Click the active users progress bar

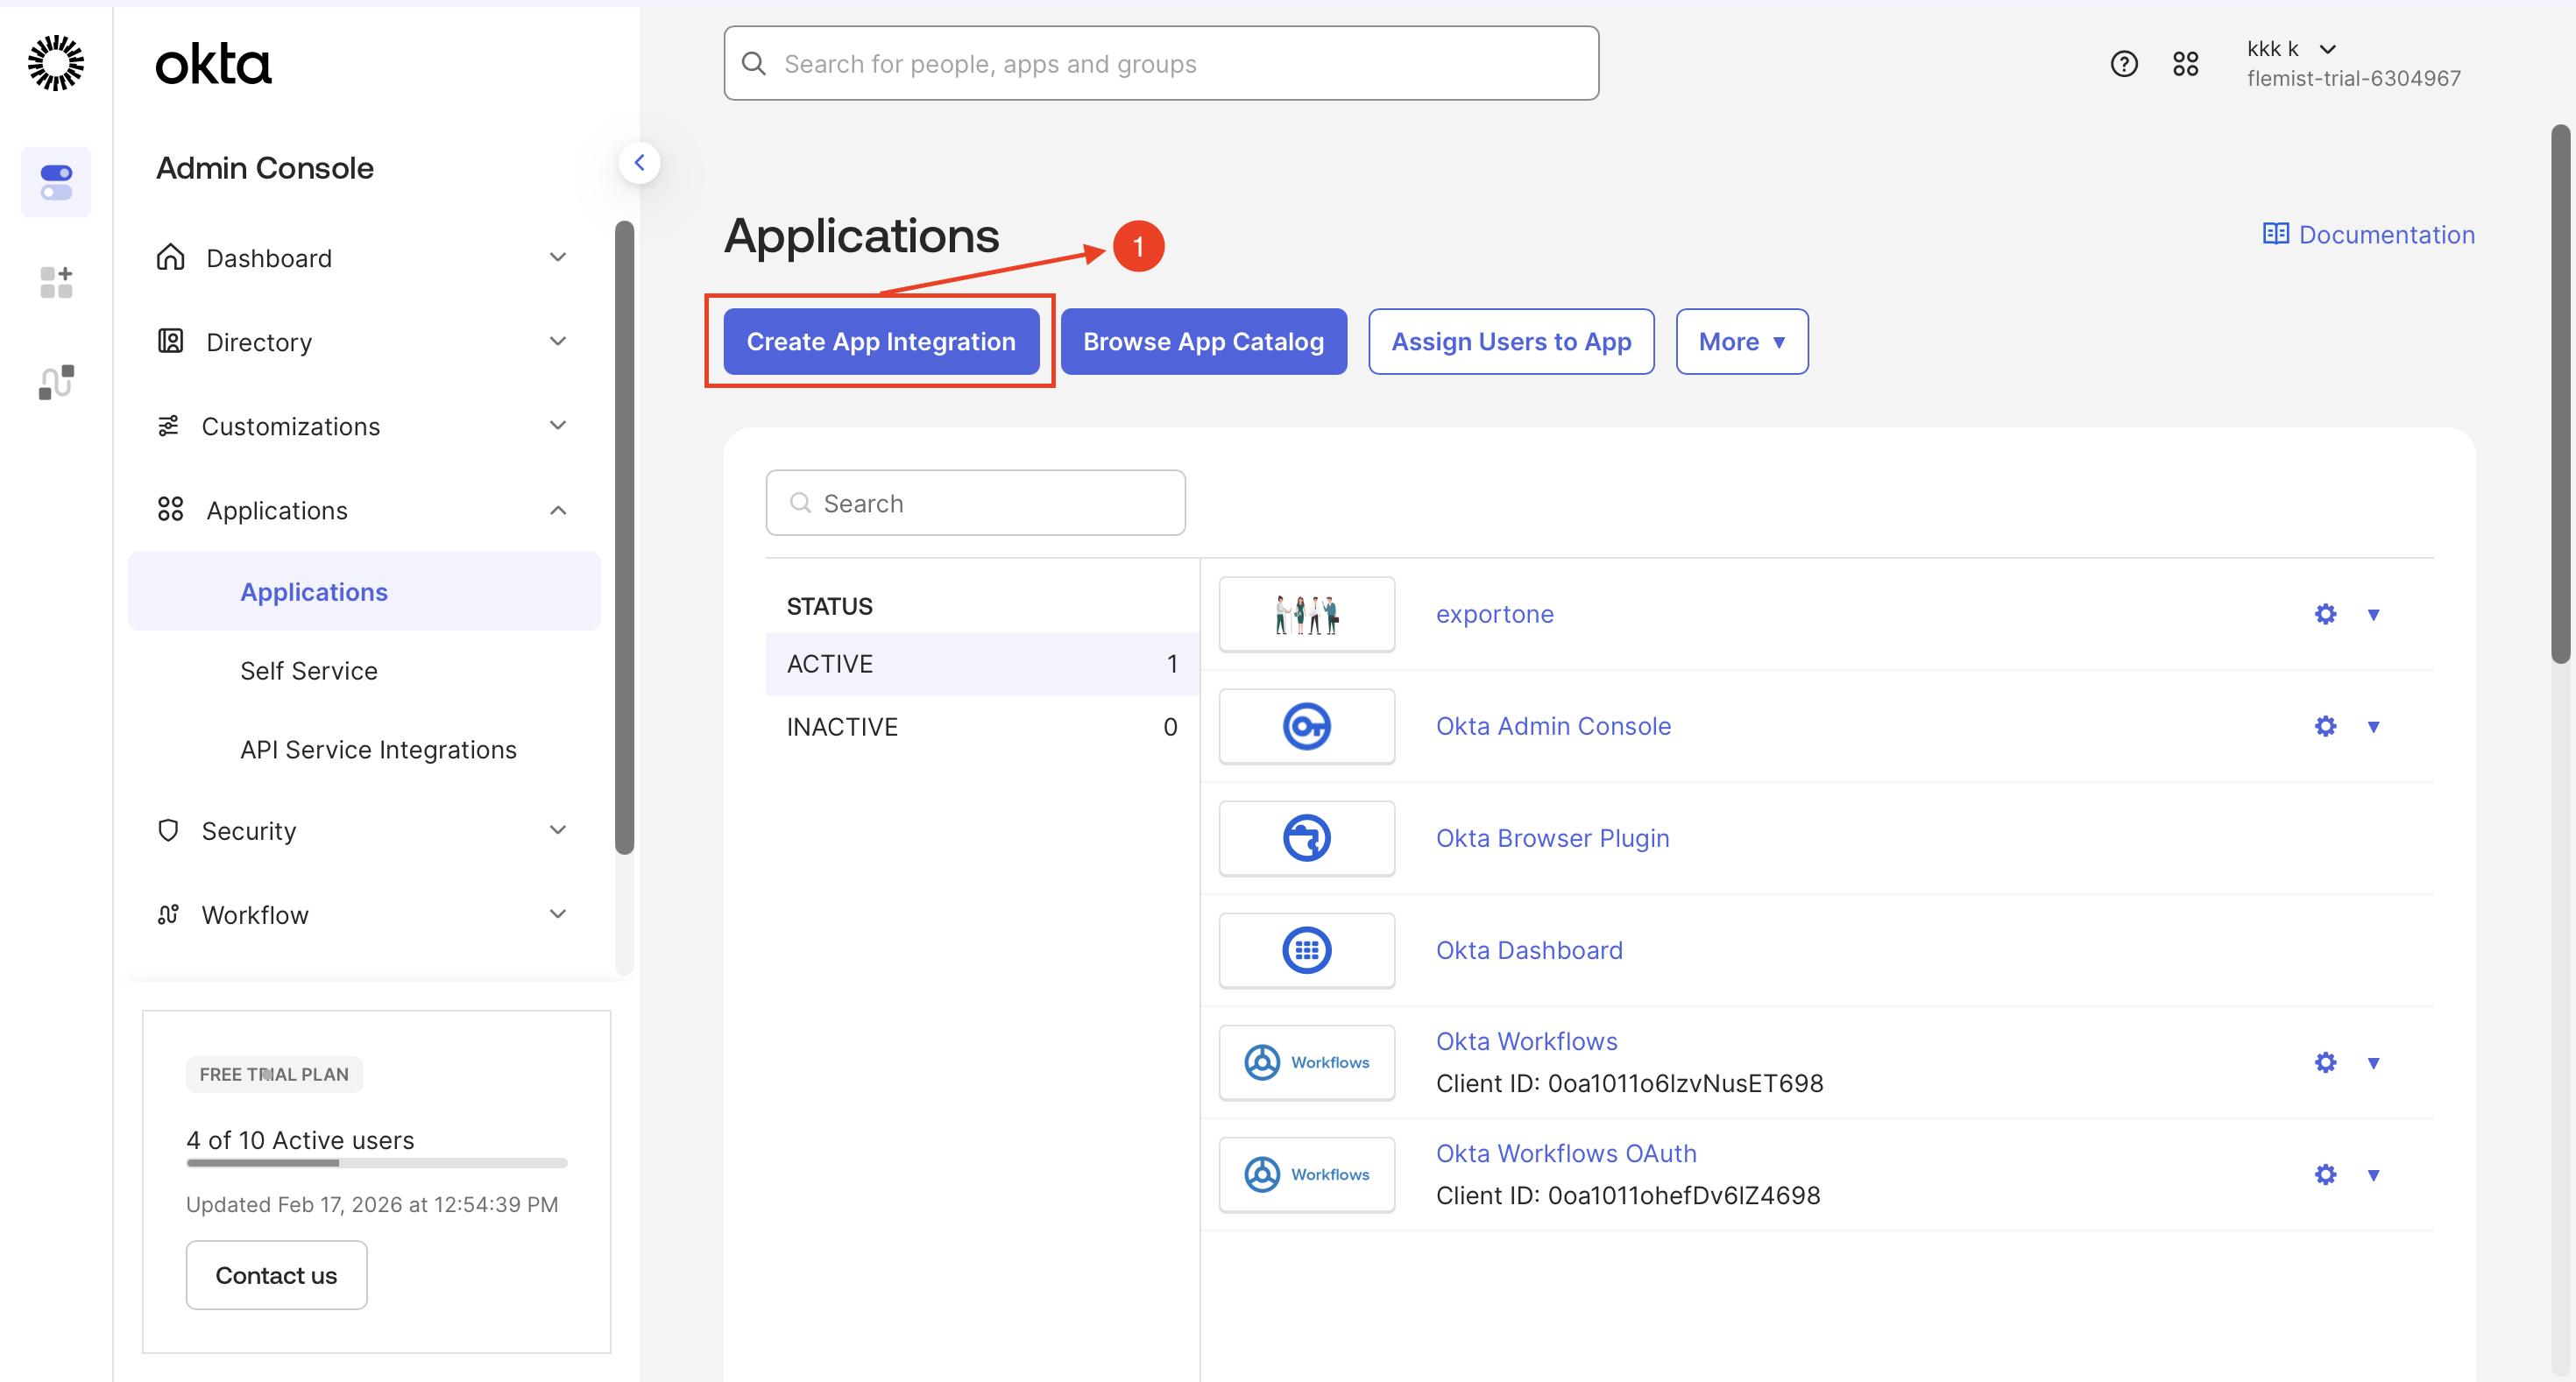pos(376,1163)
